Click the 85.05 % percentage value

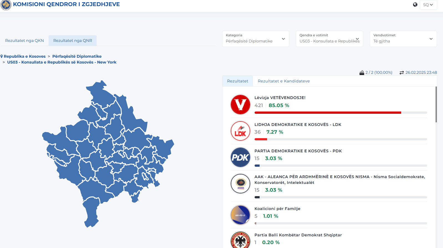(279, 105)
